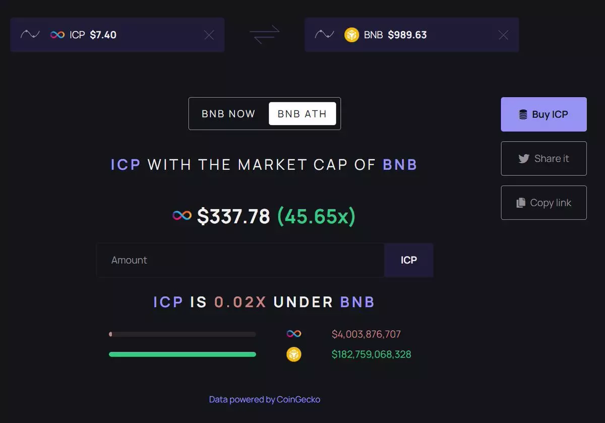Switch to BNB NOW mode
Viewport: 605px width, 423px height.
click(x=228, y=114)
